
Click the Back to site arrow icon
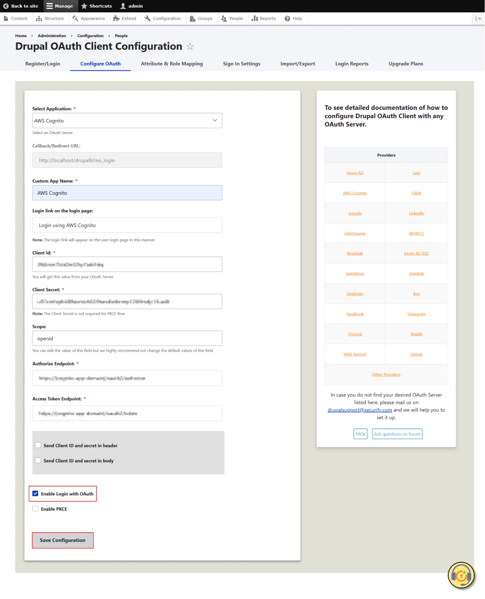point(6,6)
